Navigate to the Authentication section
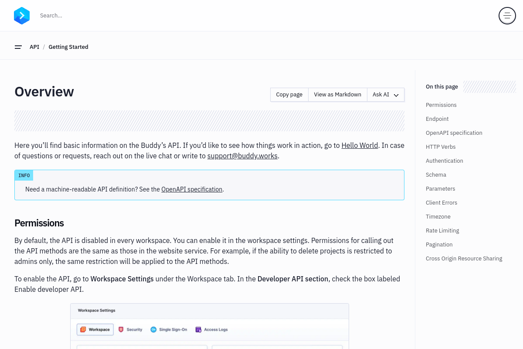 [x=445, y=161]
